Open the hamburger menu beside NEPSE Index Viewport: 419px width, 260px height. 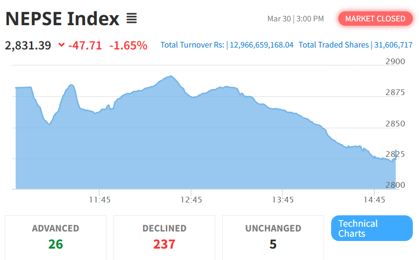(132, 19)
